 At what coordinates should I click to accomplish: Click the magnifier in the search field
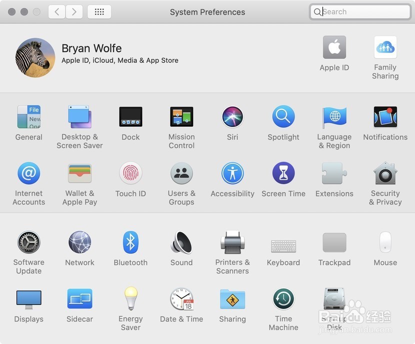click(317, 12)
